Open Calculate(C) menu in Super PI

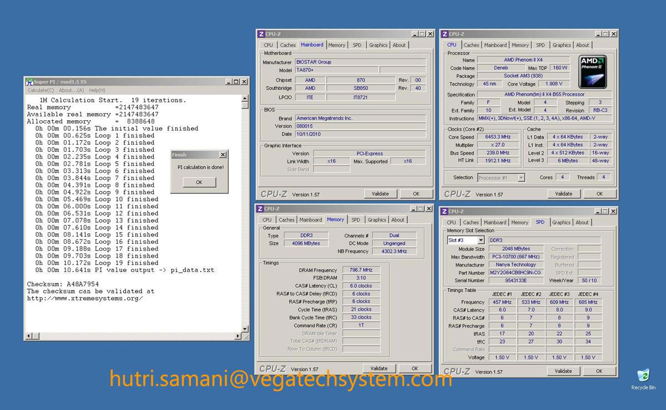tap(41, 90)
